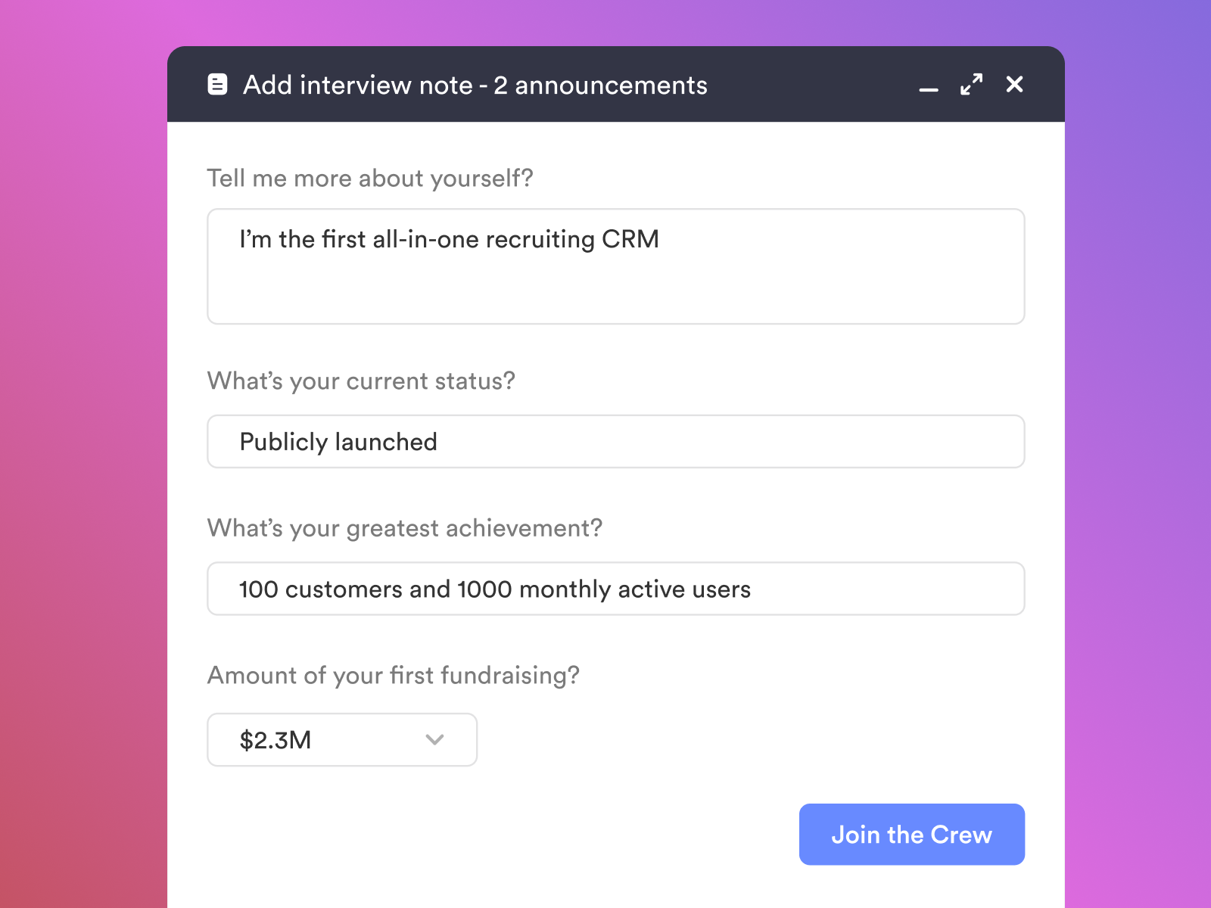The height and width of the screenshot is (908, 1211).
Task: Minimize the interview note dialog
Action: [x=929, y=89]
